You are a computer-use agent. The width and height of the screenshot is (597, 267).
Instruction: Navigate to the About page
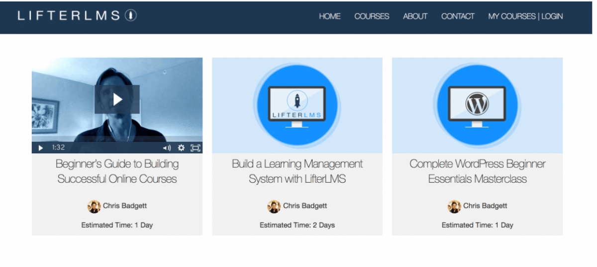tap(415, 16)
